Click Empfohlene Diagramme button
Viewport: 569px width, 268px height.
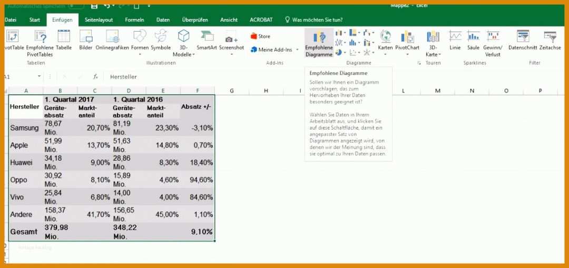coord(319,44)
